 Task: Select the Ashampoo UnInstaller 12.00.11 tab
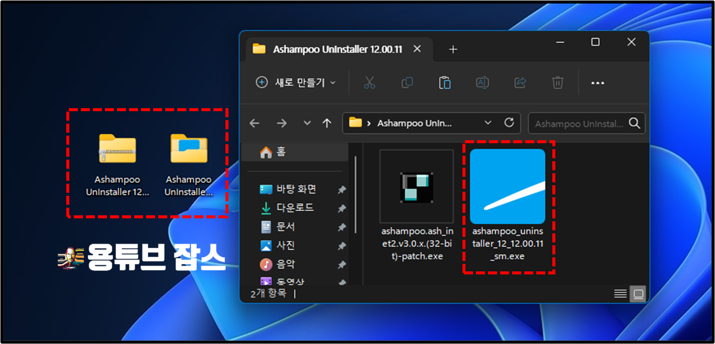337,50
